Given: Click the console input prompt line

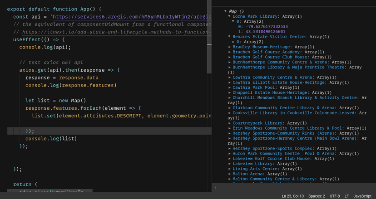Looking at the screenshot, I should click(x=291, y=187).
